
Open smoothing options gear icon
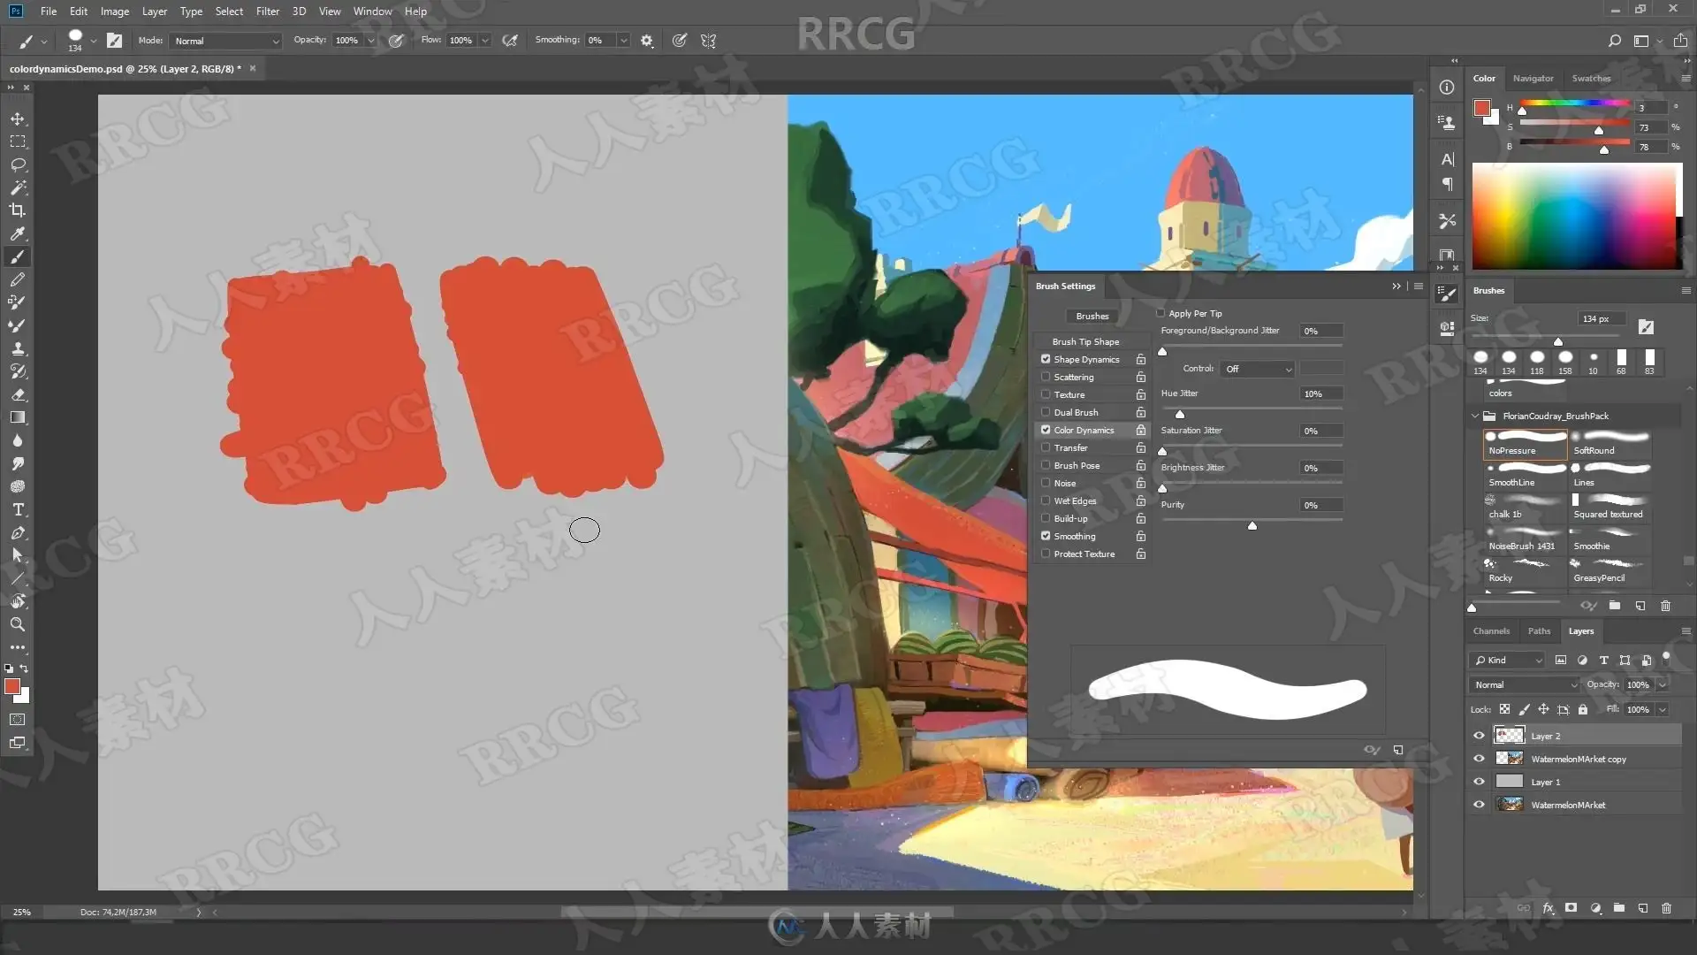(647, 41)
